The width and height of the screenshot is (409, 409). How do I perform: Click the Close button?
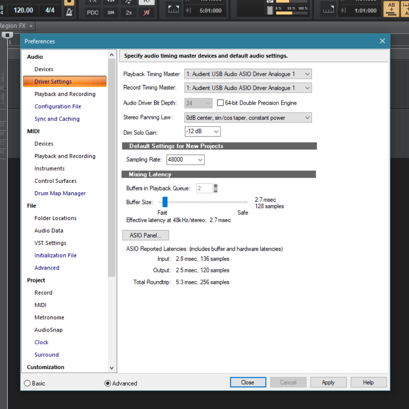point(248,382)
